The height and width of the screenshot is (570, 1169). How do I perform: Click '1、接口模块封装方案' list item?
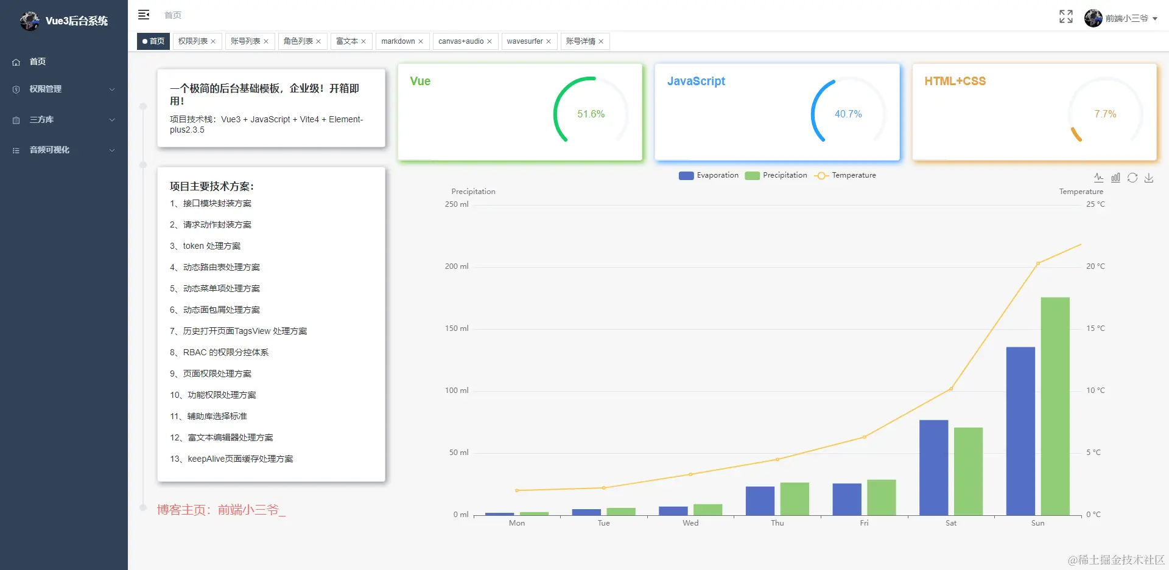211,203
